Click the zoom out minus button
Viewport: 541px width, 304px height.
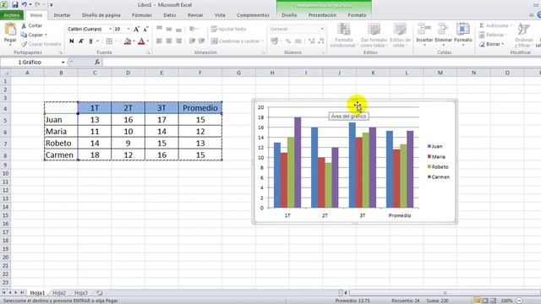coord(519,301)
